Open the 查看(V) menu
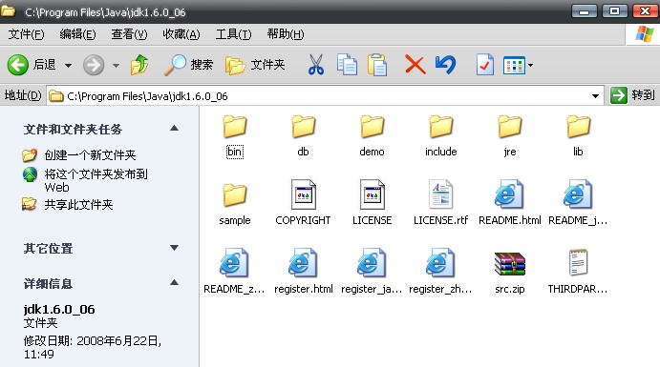Viewport: 660px width, 367px height. (129, 34)
